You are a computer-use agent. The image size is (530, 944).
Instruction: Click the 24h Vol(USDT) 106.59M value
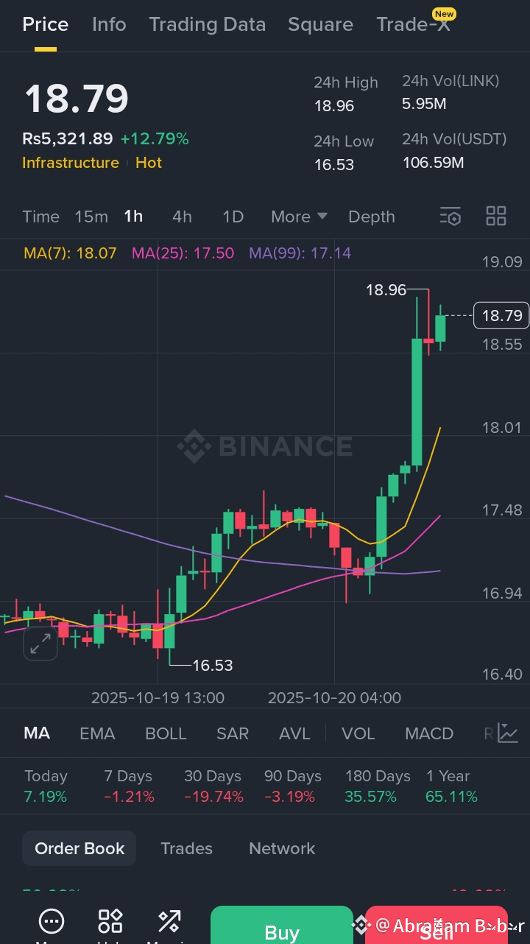coord(433,162)
